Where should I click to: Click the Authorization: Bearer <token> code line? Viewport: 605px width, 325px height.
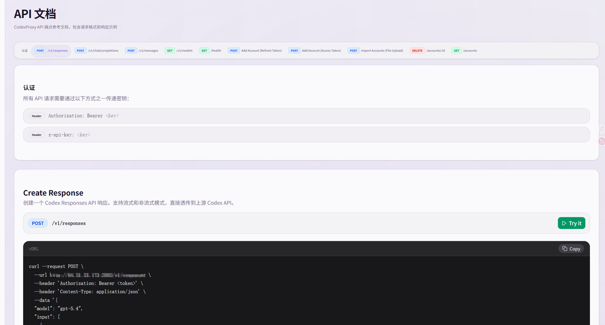[89, 283]
